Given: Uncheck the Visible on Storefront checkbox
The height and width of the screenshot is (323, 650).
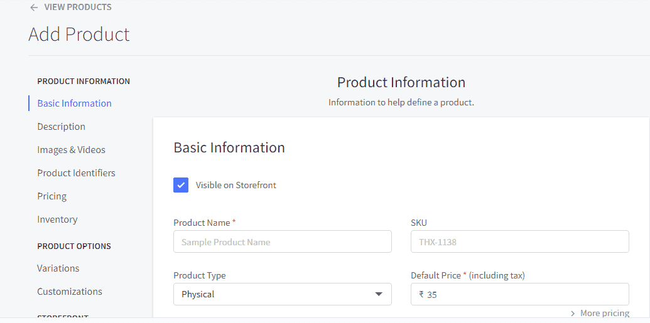Looking at the screenshot, I should click(x=181, y=185).
